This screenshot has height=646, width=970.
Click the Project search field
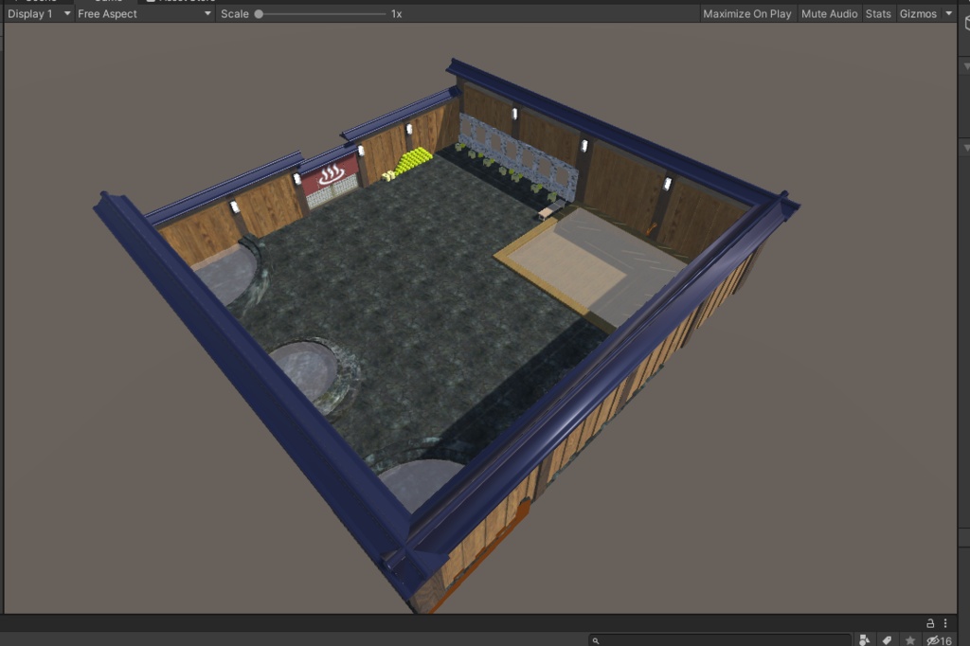click(720, 640)
